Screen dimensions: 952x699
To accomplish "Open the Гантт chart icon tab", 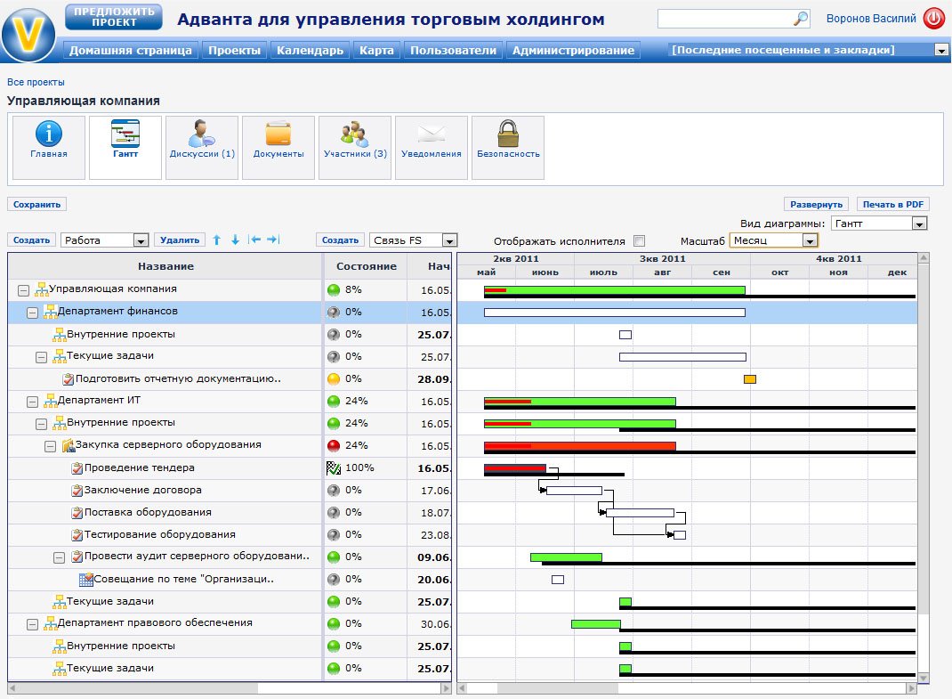I will point(125,148).
